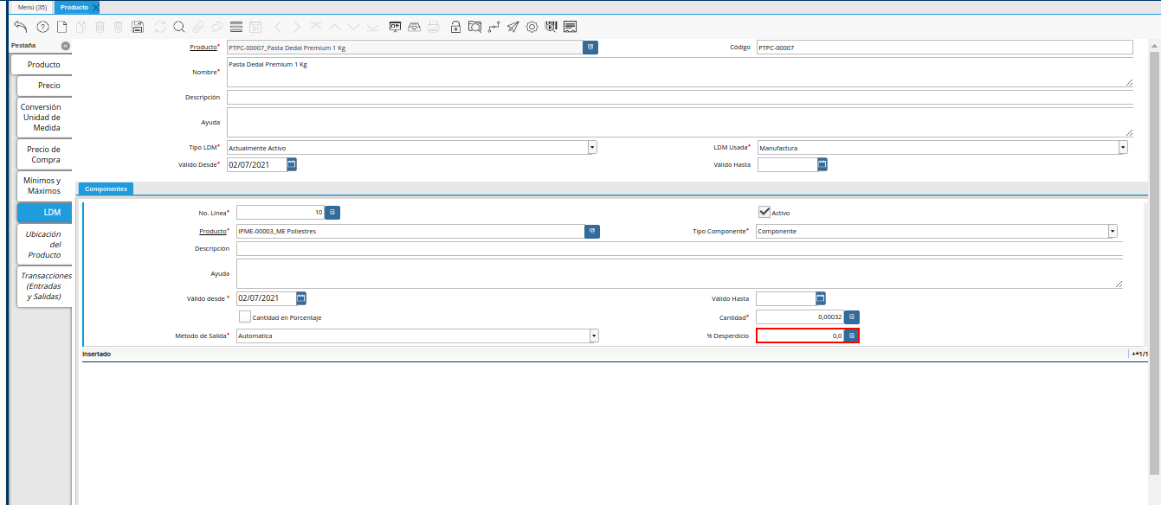Screen dimensions: 1161x505
Task: Open lookup button beside header Producto field
Action: pos(591,47)
